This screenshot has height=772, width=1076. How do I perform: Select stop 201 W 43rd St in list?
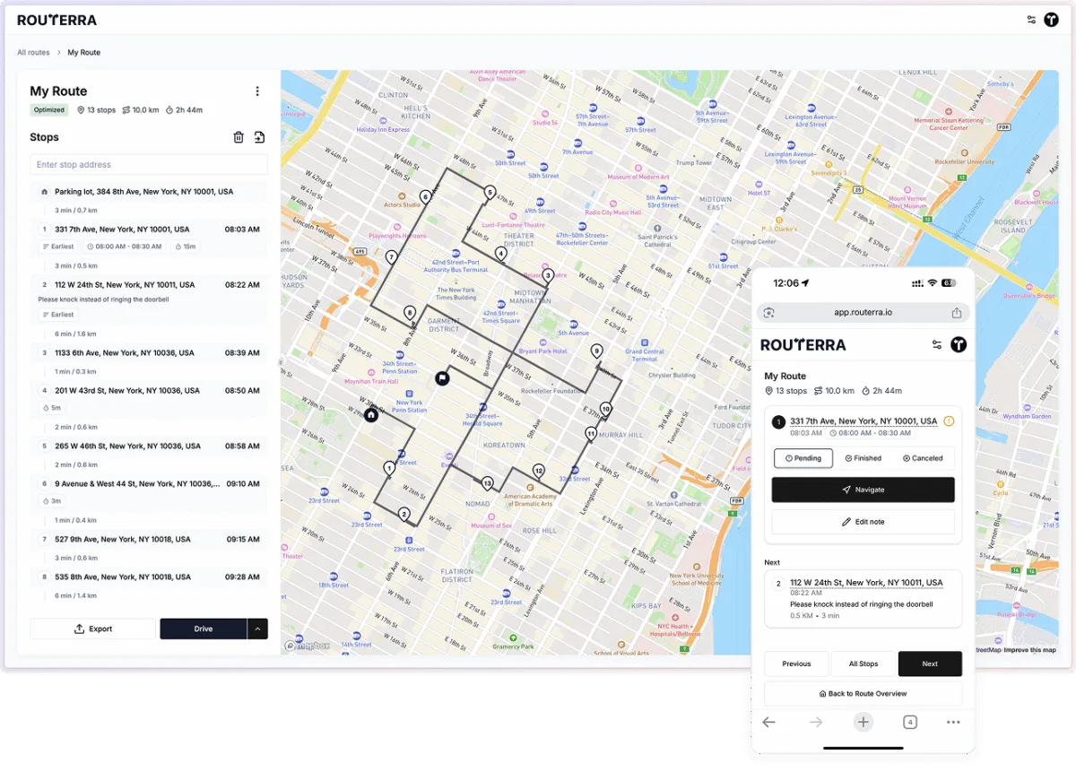pos(149,391)
